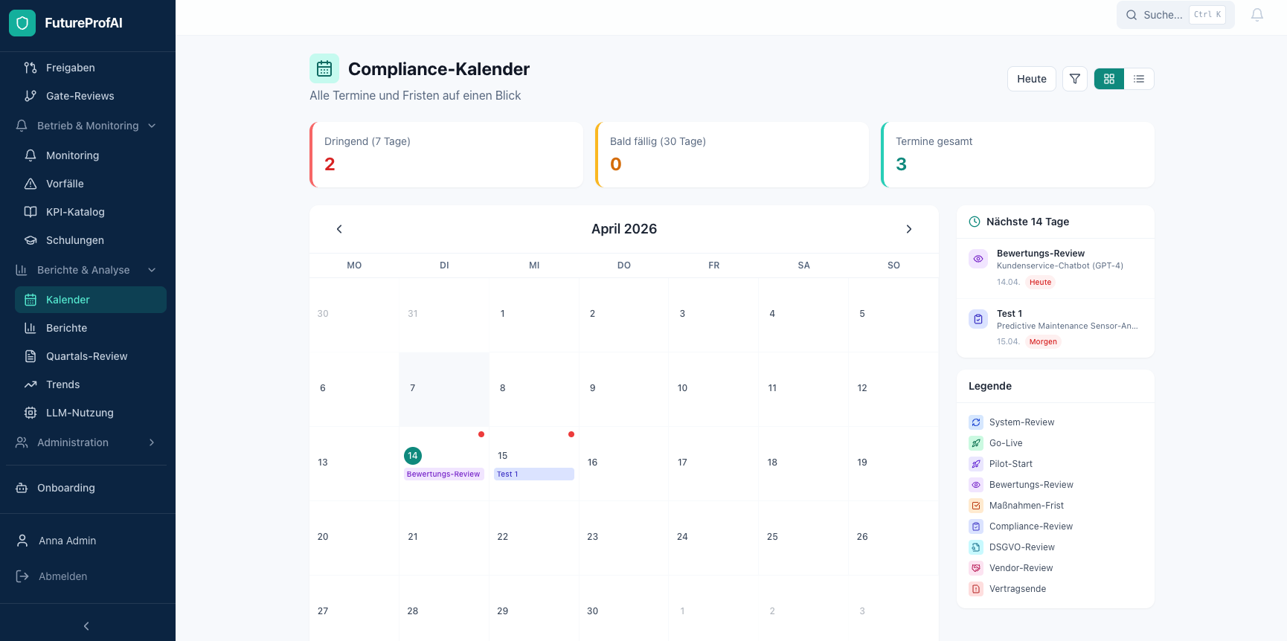Click the Vertragsende legend icon
This screenshot has width=1287, height=641.
click(976, 589)
